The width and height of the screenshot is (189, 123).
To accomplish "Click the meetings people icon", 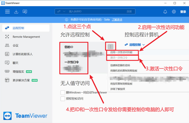I will coord(7,45).
